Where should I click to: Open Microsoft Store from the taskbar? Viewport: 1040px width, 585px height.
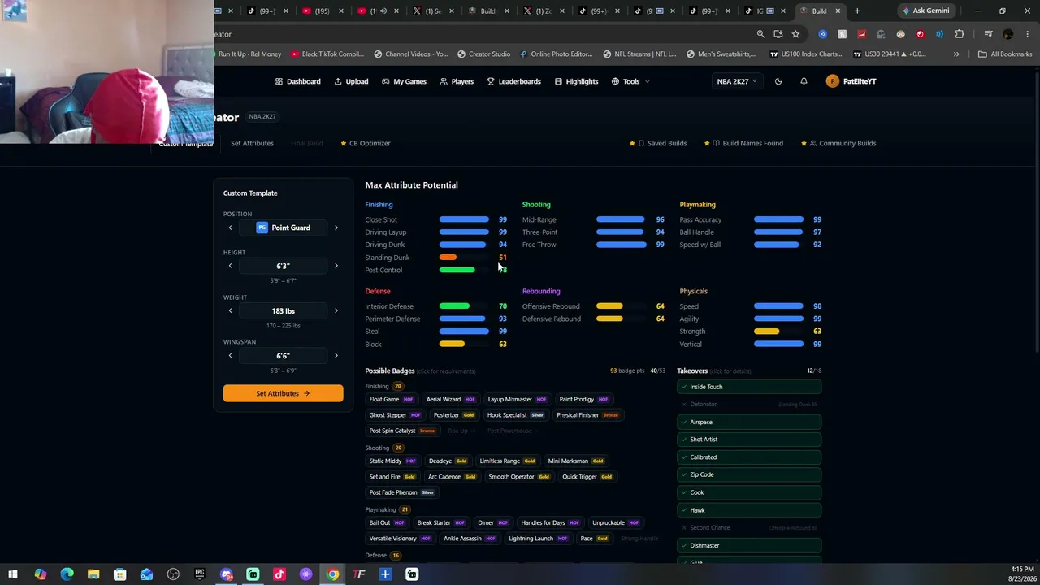click(x=119, y=574)
